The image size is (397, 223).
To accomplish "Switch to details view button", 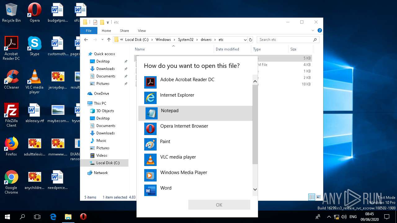I will pos(312,197).
